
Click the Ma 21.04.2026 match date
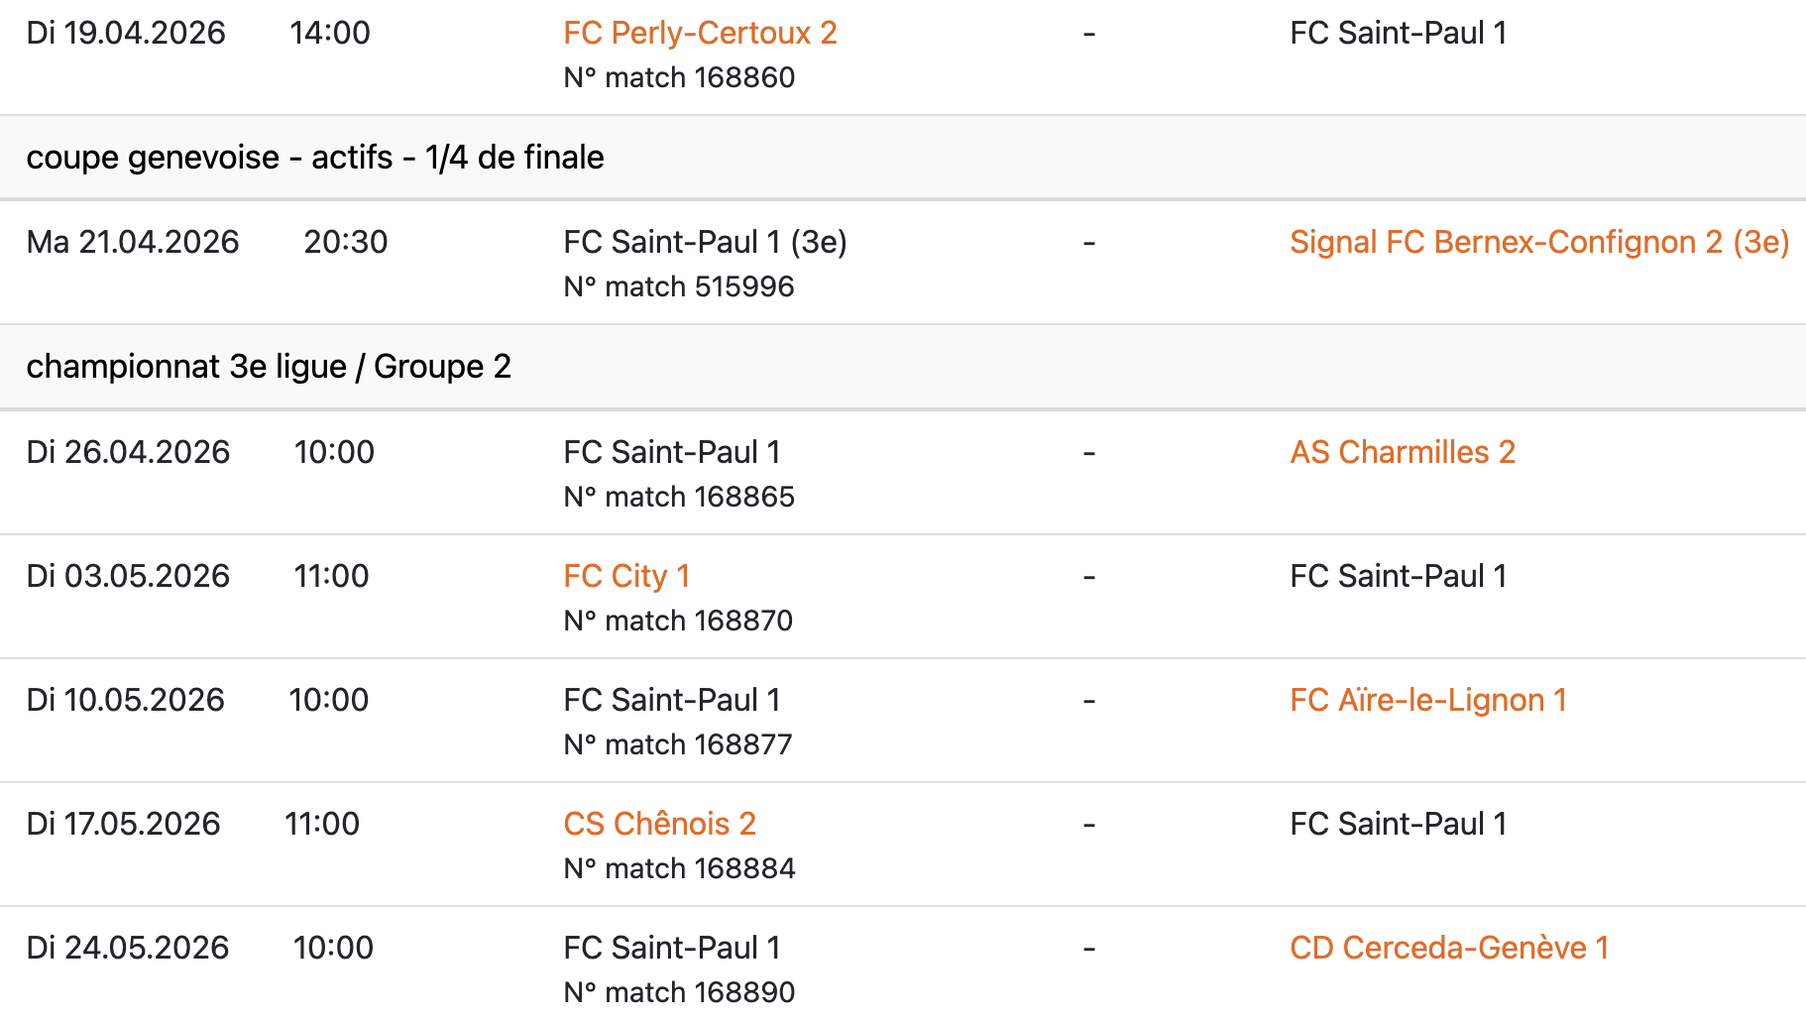pos(133,243)
